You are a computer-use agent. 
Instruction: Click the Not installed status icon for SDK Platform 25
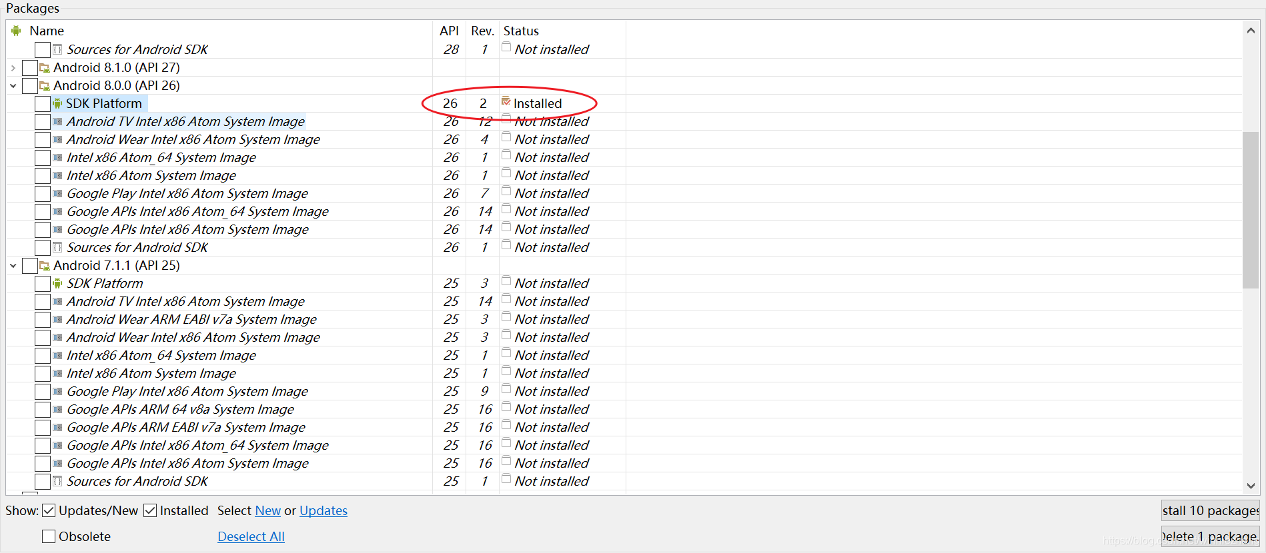point(506,280)
